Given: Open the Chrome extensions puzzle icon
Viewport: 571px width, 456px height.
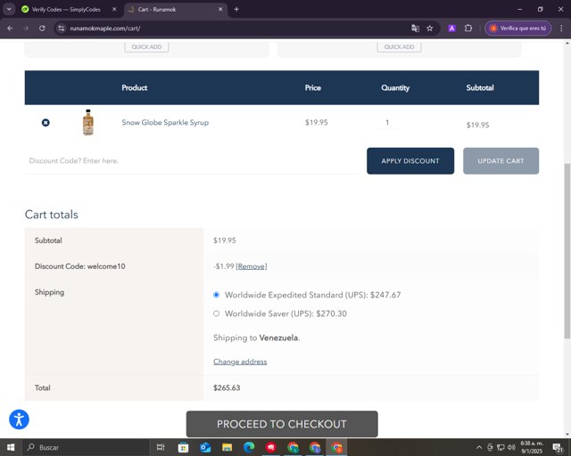Looking at the screenshot, I should 468,28.
